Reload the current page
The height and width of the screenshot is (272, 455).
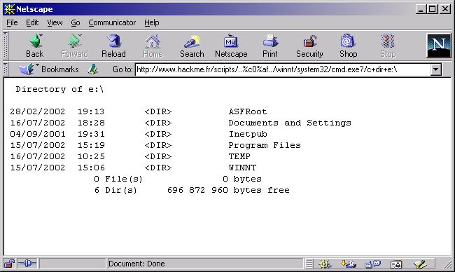pos(113,46)
